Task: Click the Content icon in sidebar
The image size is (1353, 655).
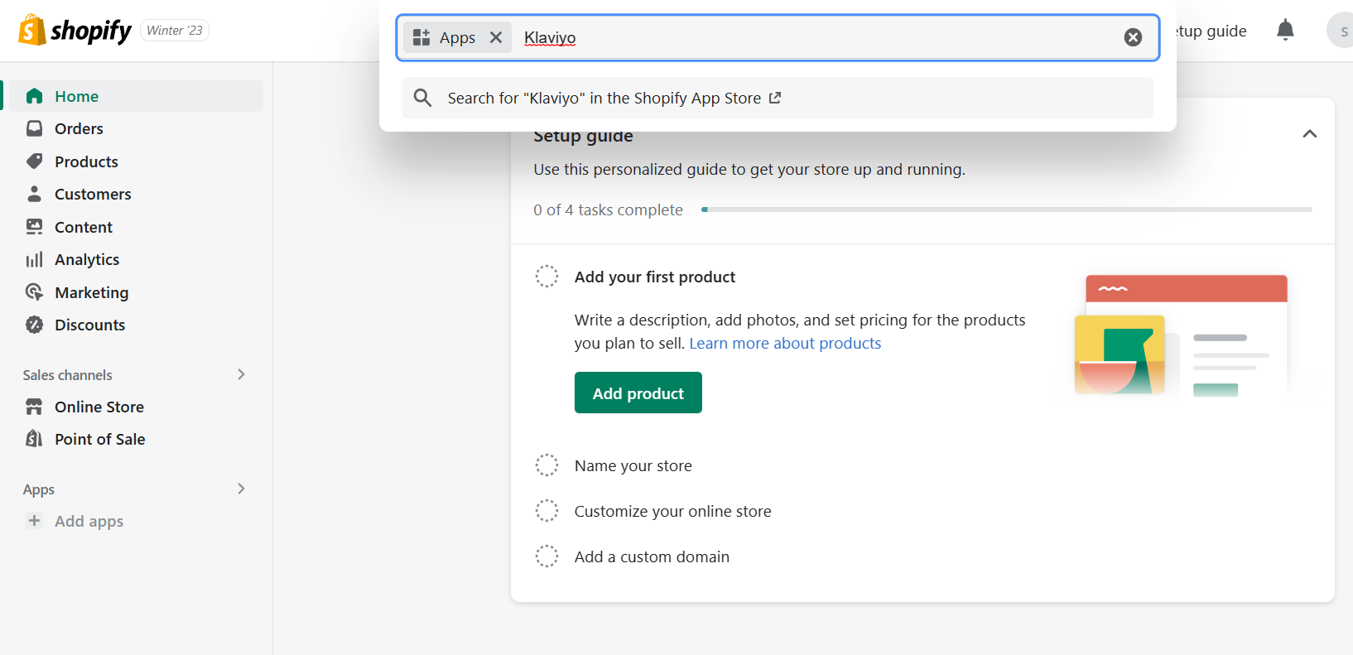Action: coord(34,227)
